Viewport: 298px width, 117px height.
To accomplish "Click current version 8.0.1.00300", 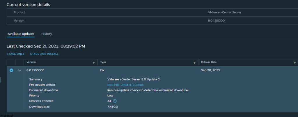I will [x=216, y=21].
